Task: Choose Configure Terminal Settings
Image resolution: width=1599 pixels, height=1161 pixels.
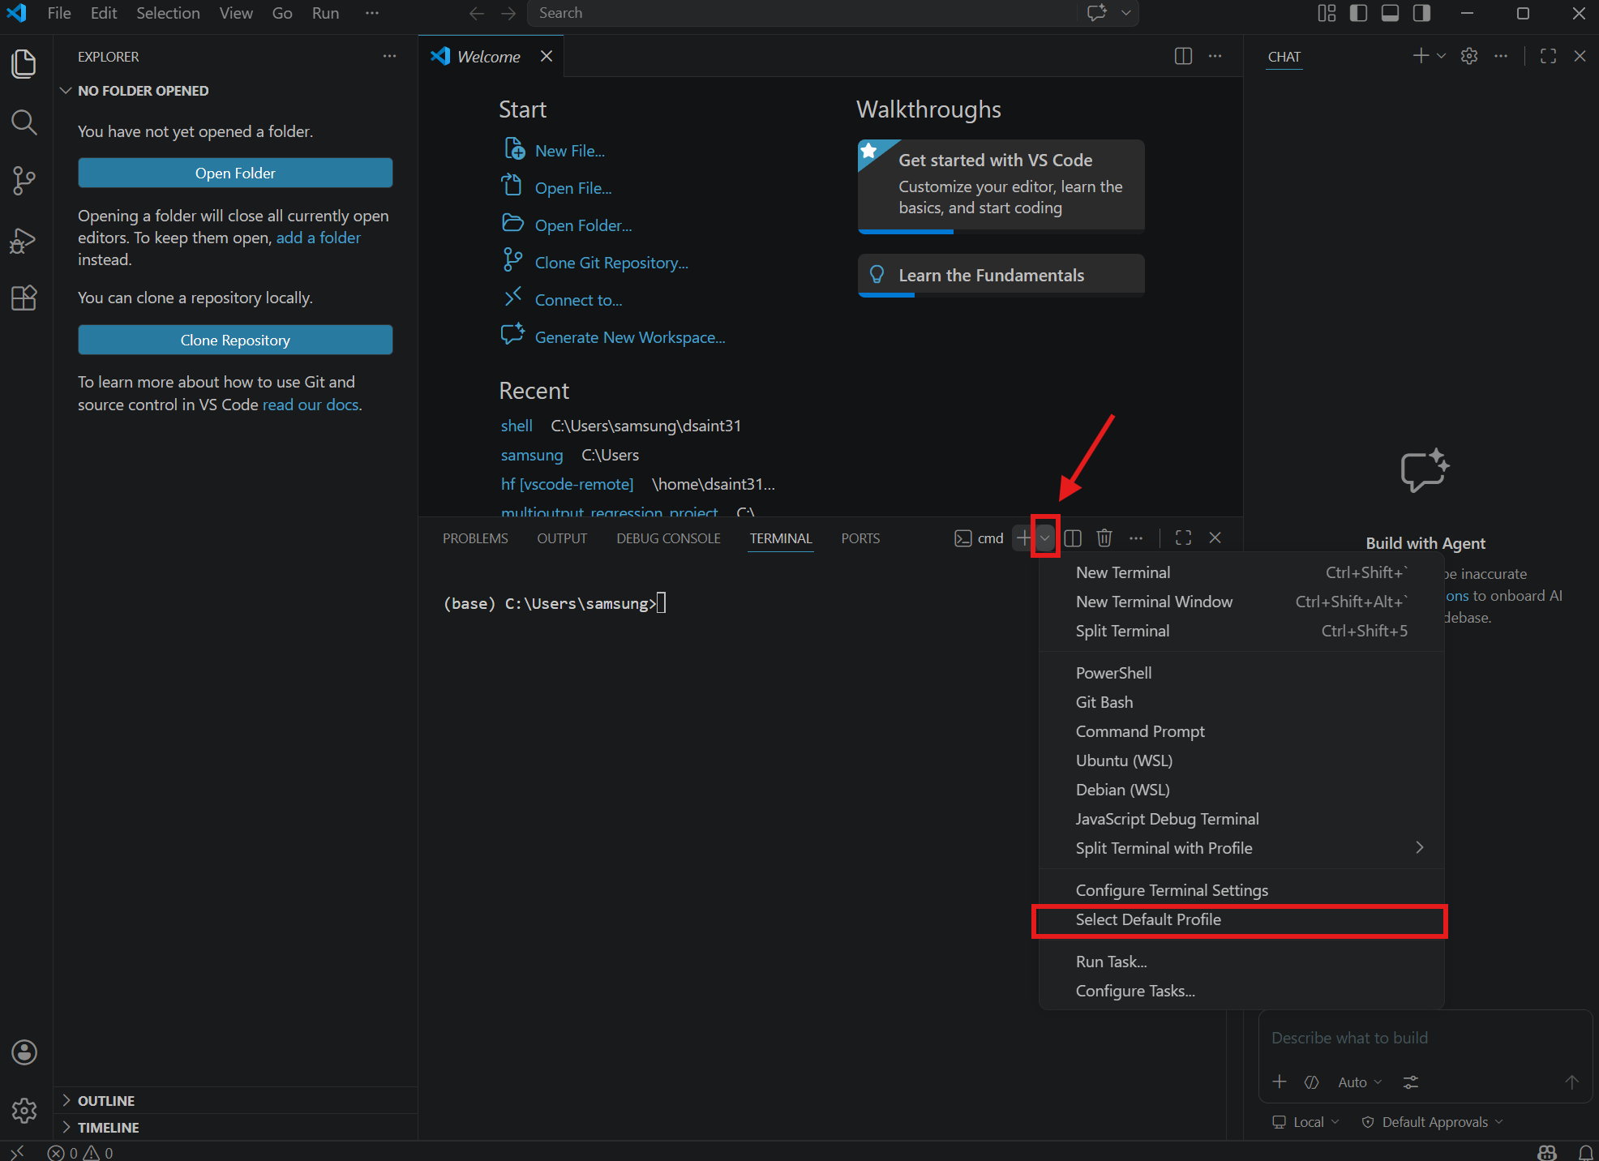Action: click(1241, 890)
